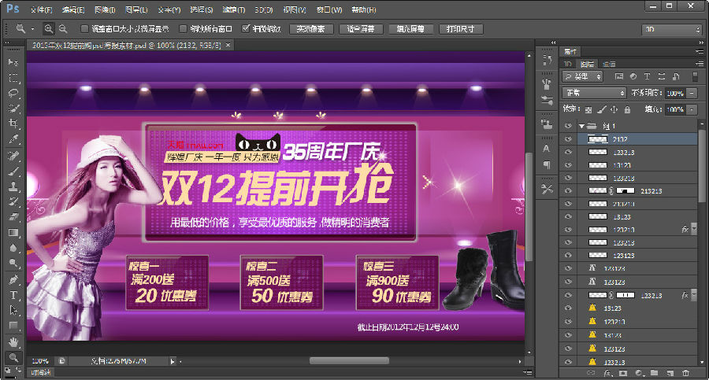Click the 填充屏幕 button
Viewport: 709px width, 380px height.
(x=410, y=29)
